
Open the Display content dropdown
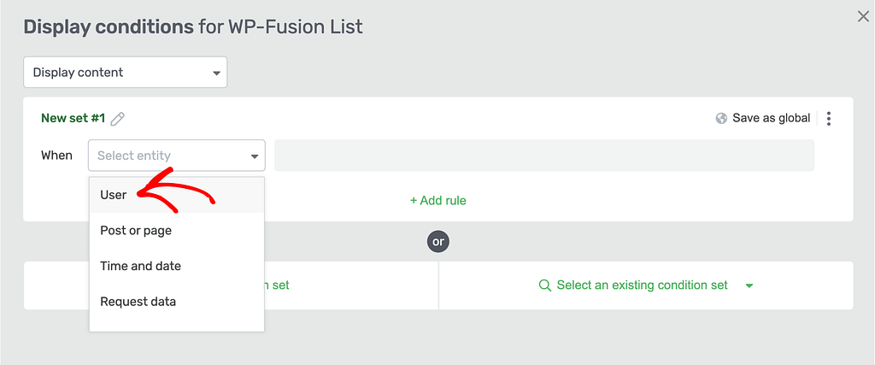(125, 72)
